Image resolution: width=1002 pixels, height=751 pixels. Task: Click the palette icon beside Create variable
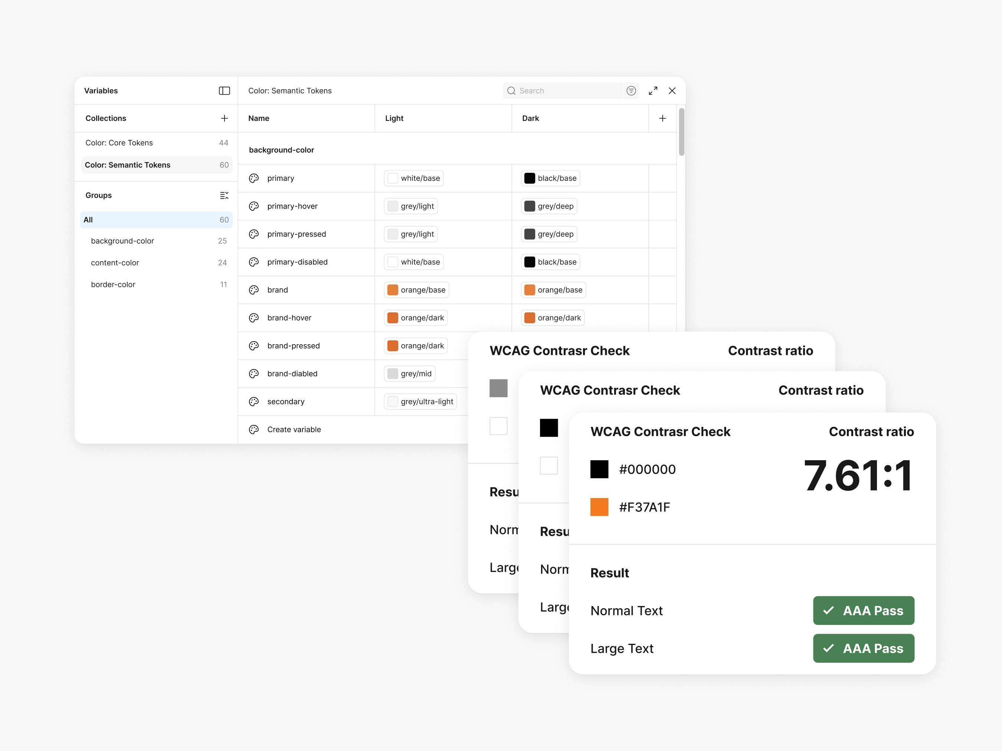[x=254, y=429]
